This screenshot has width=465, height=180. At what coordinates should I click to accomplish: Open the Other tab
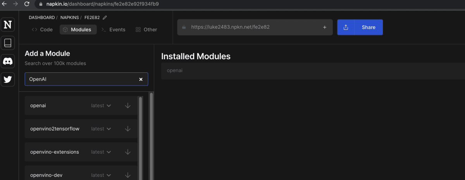point(146,29)
